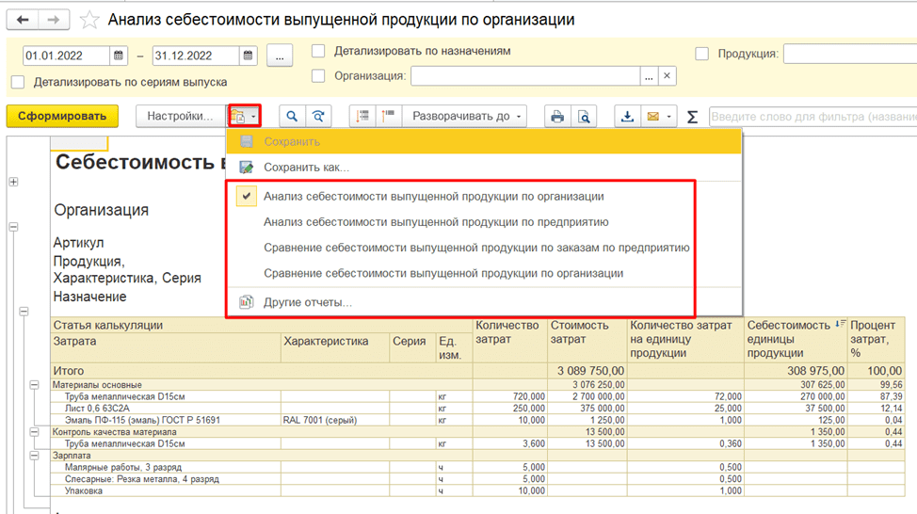The image size is (917, 514).
Task: Click the magnifier search icon in toolbar
Action: coord(292,116)
